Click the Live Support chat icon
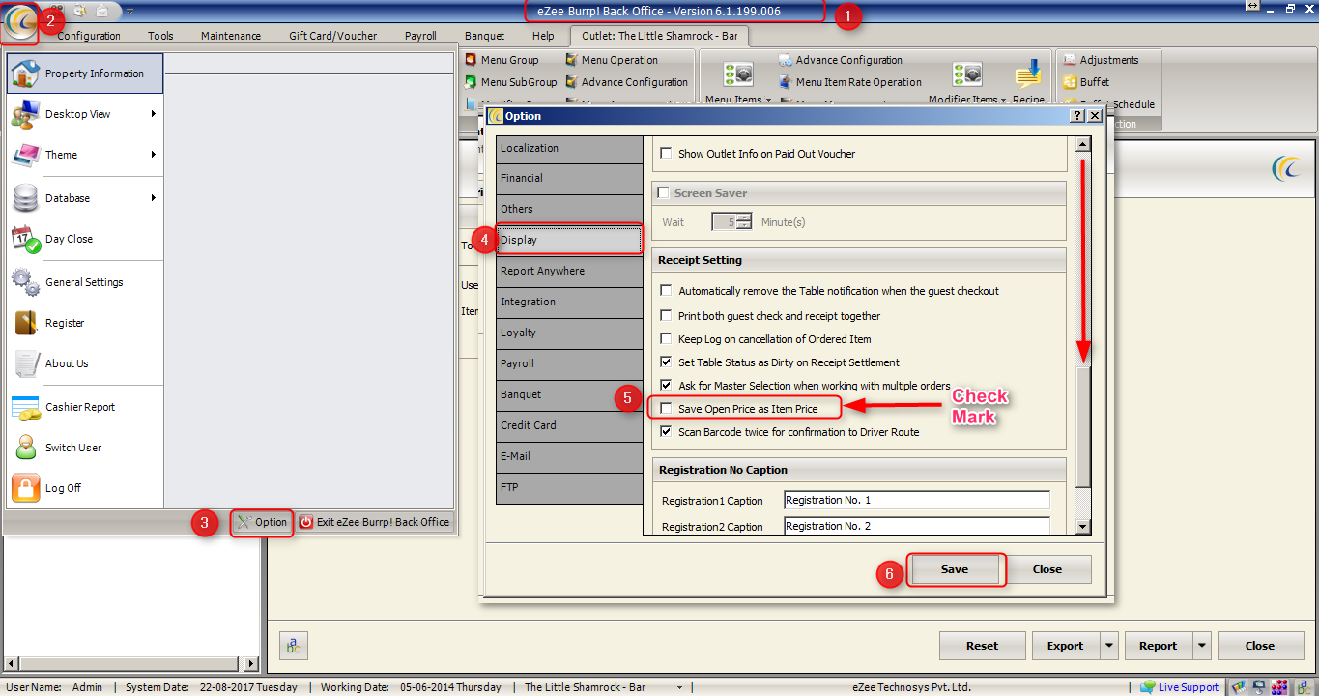The height and width of the screenshot is (696, 1319). 1147,687
